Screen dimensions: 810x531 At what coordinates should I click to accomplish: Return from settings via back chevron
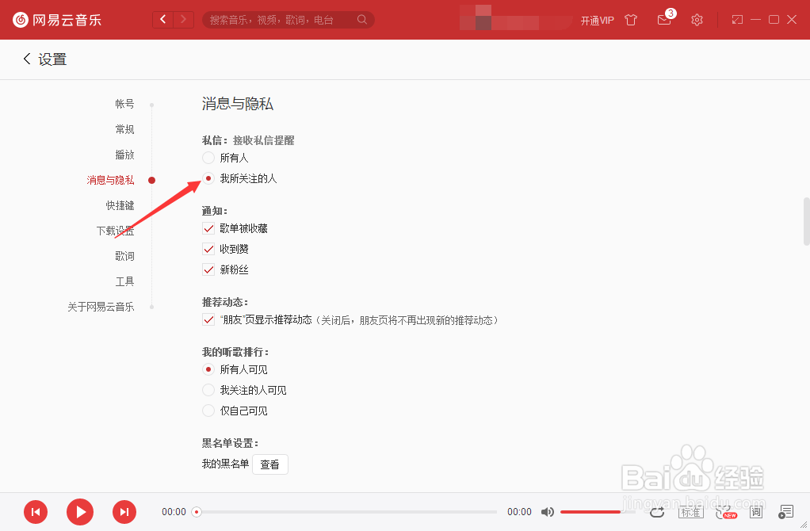click(x=27, y=59)
